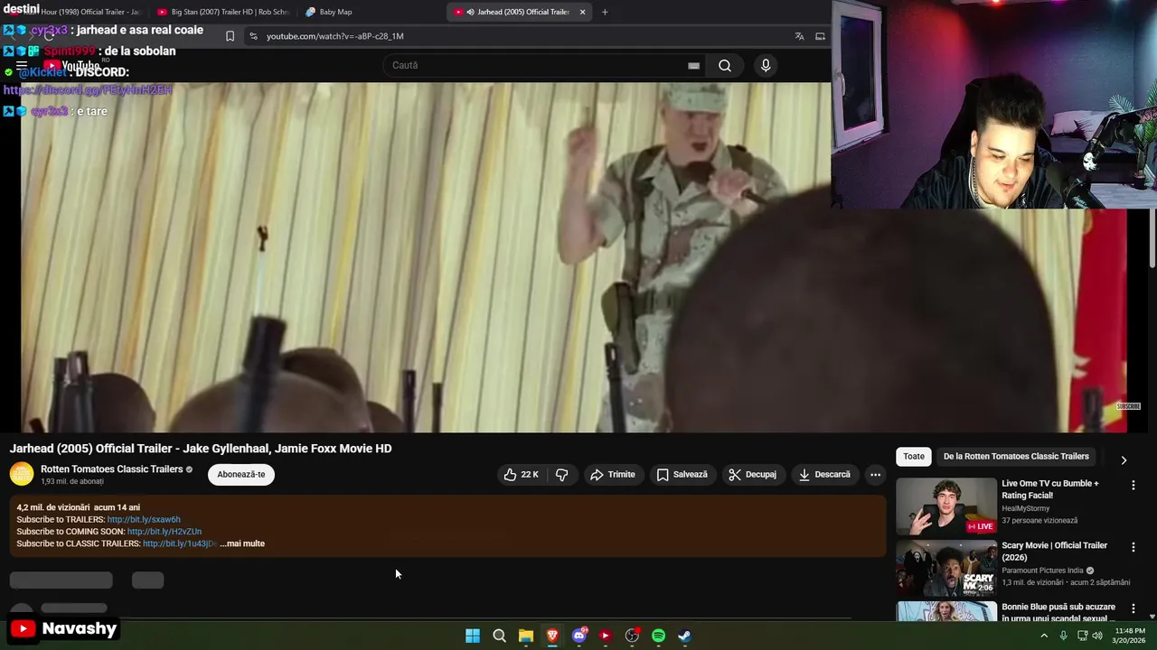Screen dimensions: 1157x650
Task: Open the bit.ly/1u43jDe CLASSIC TRAILERS link
Action: click(x=180, y=543)
